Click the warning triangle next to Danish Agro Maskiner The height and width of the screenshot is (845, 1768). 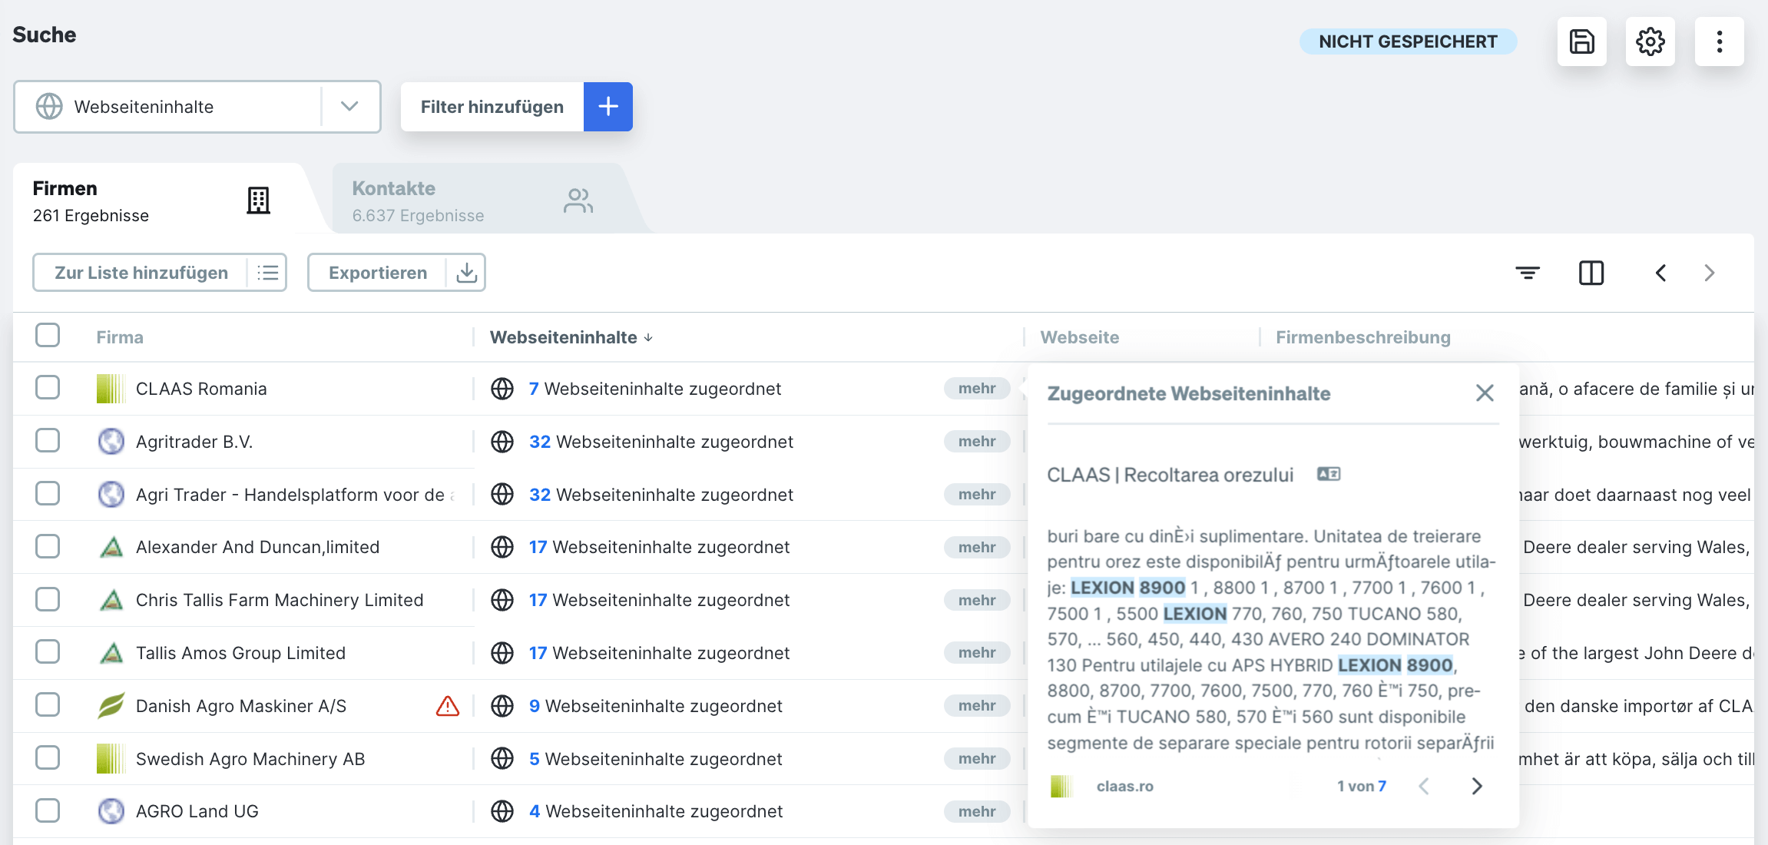[448, 705]
